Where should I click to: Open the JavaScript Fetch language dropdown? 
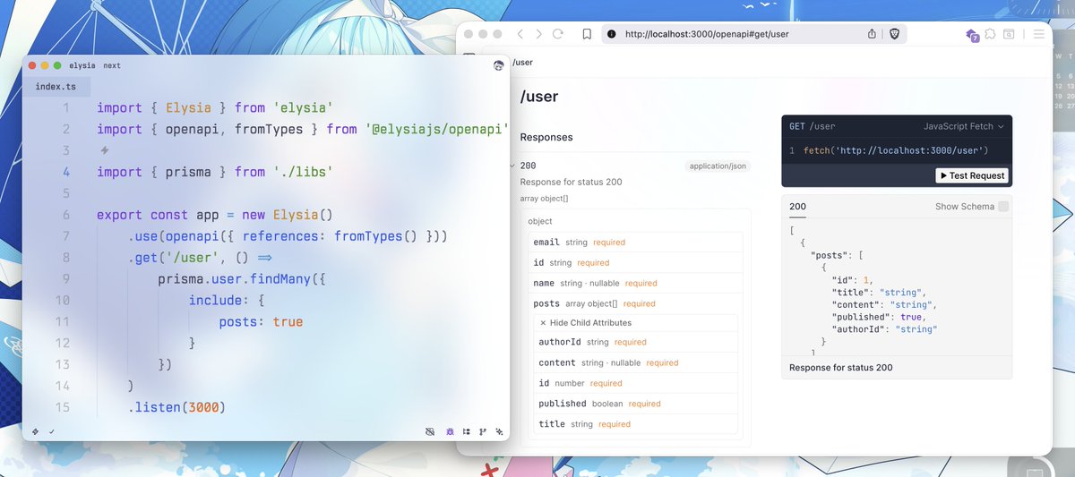[964, 126]
